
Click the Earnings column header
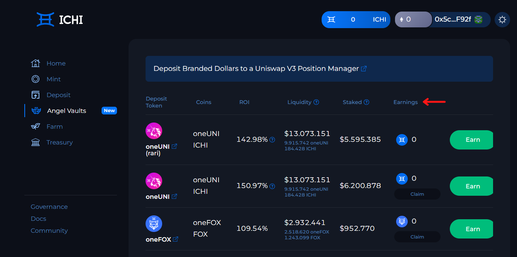[x=405, y=102]
